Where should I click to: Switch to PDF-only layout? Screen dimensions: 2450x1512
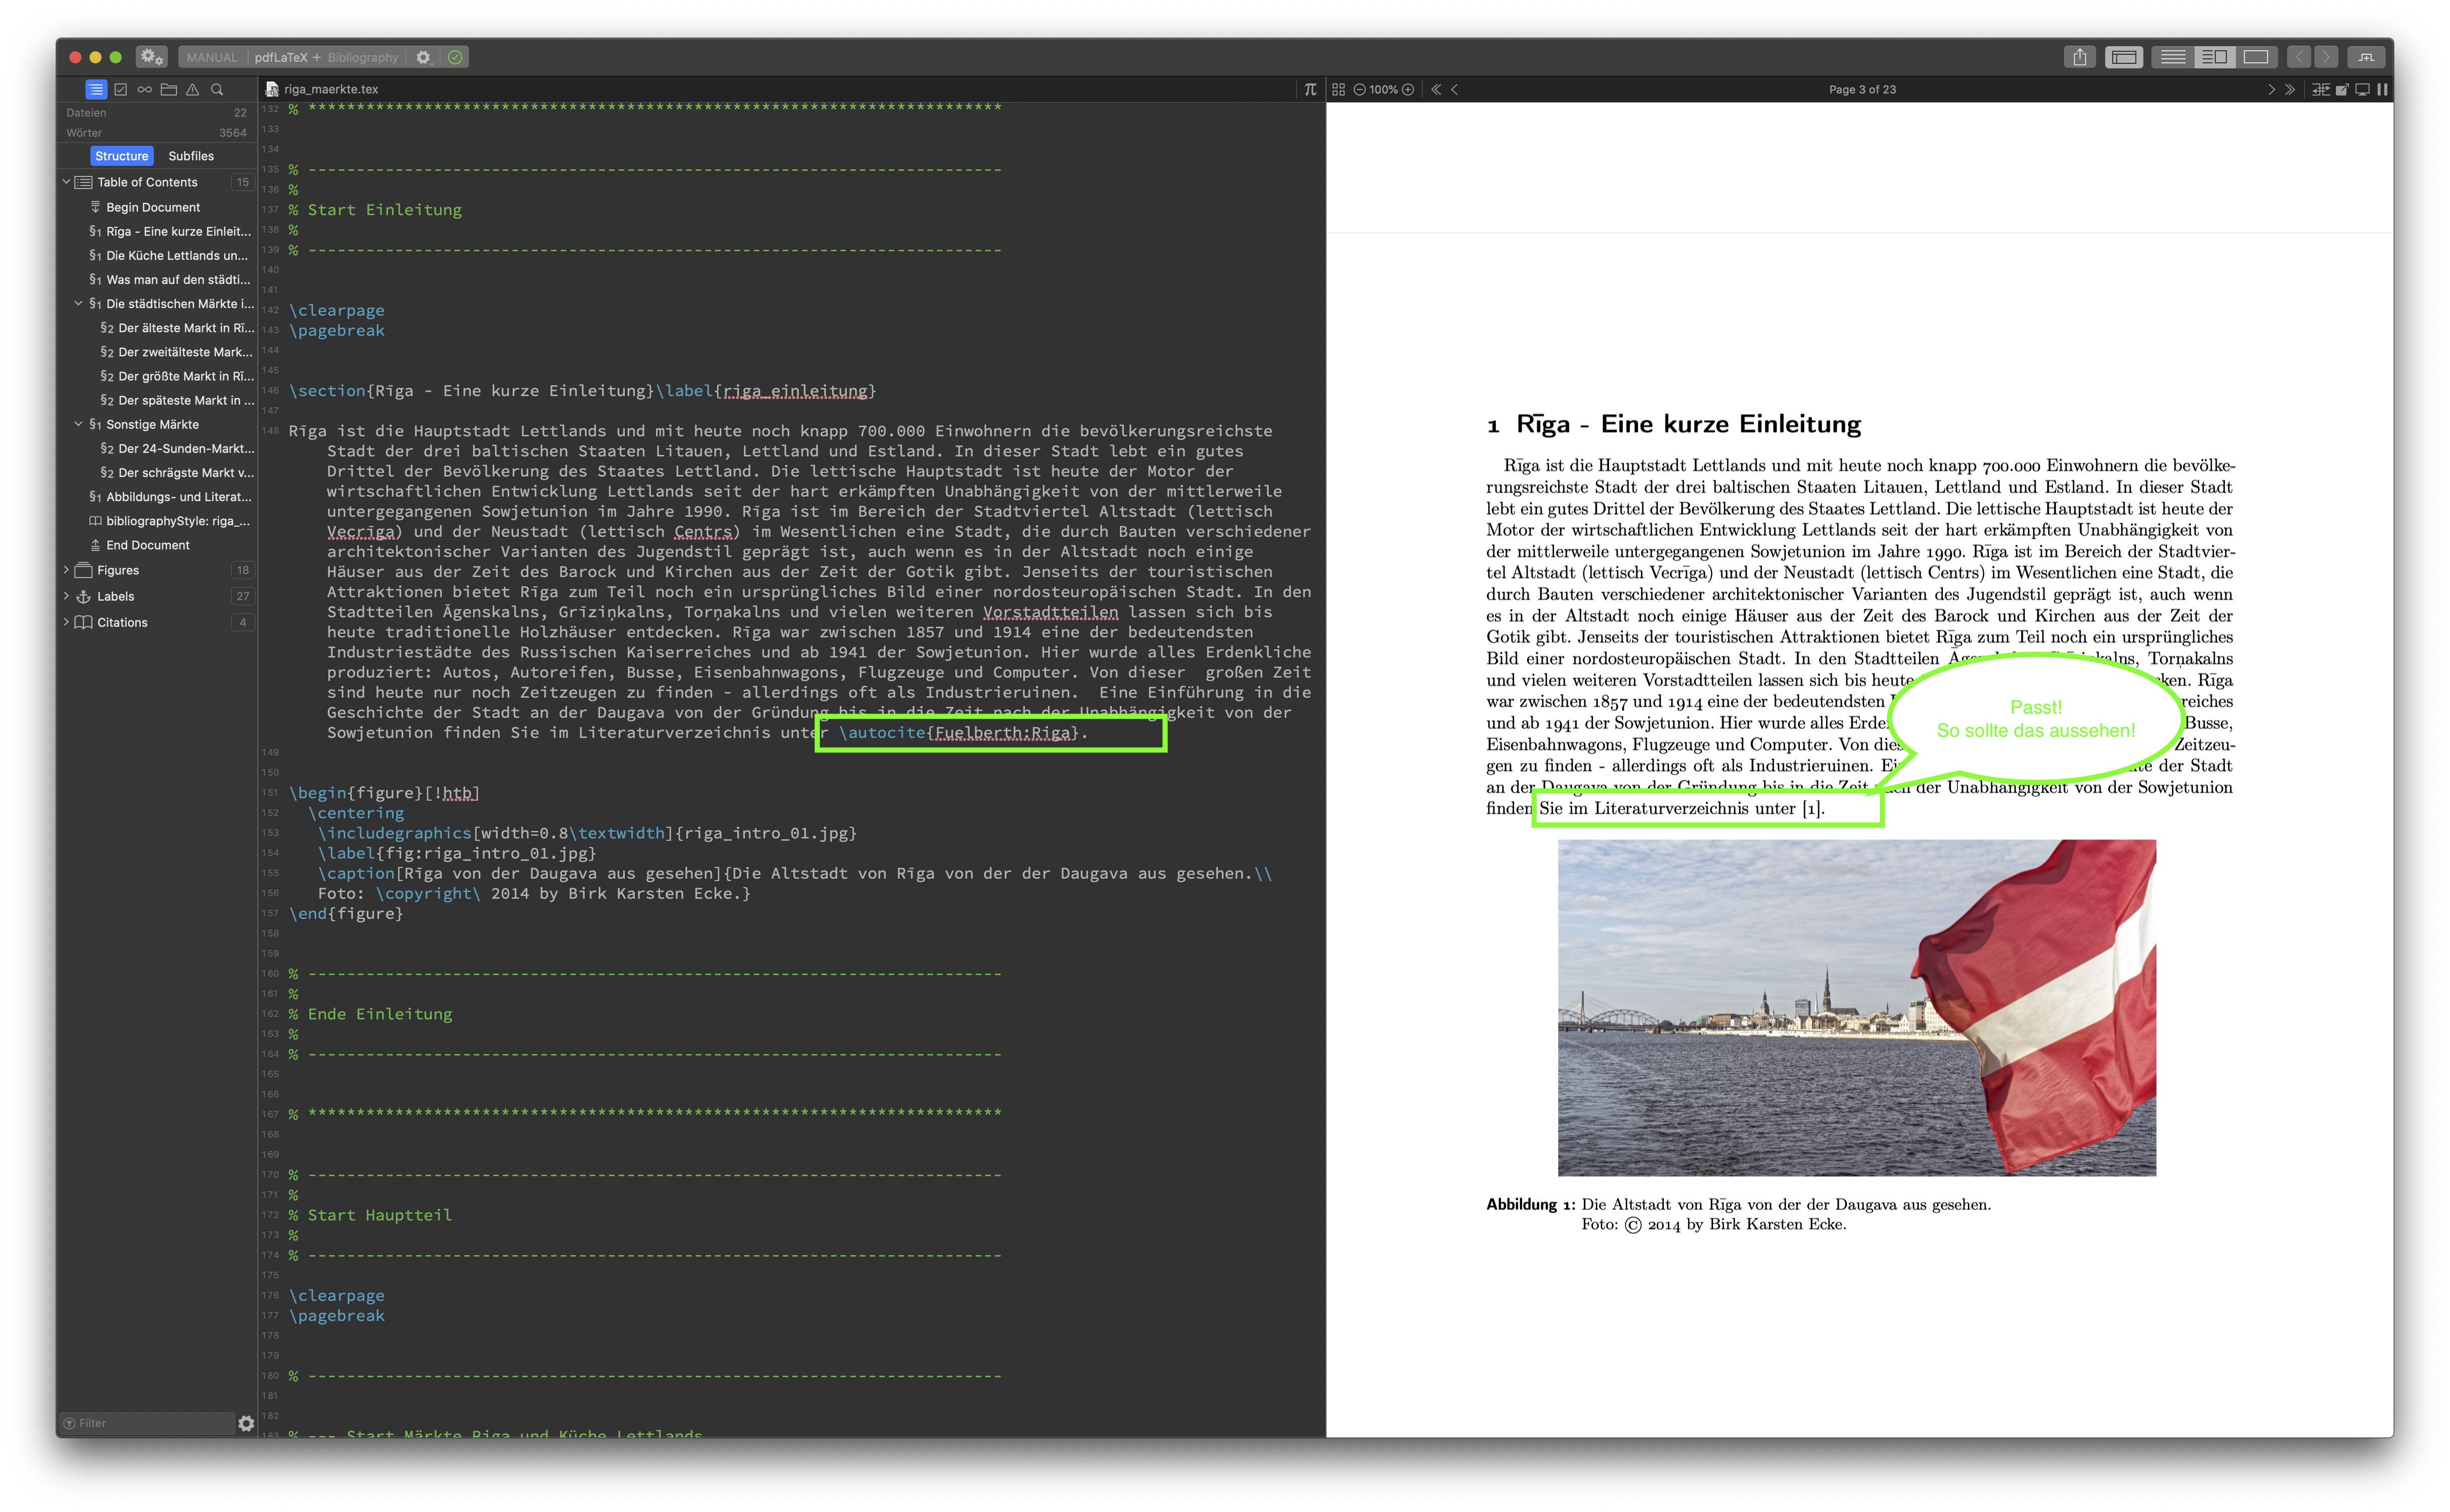(x=2256, y=57)
